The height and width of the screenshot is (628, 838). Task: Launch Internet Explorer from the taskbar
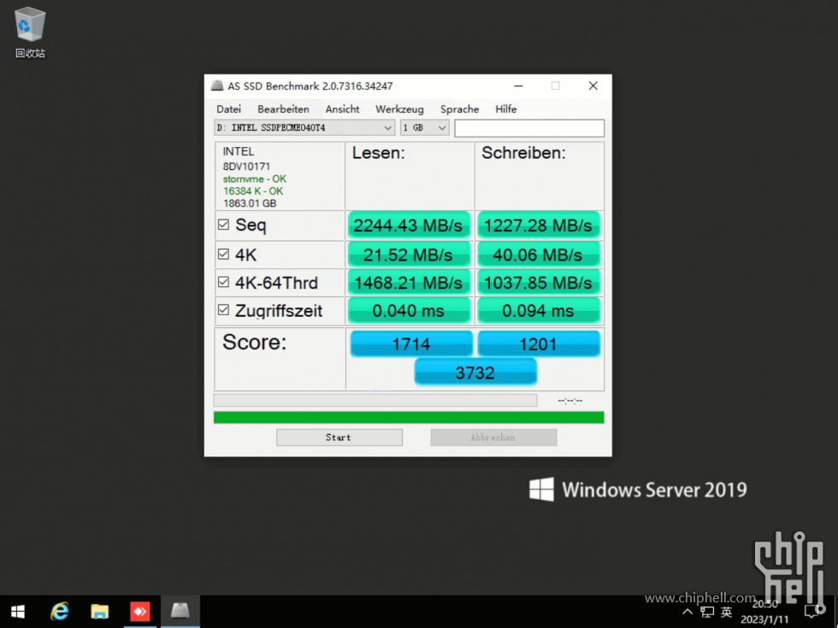(x=59, y=612)
